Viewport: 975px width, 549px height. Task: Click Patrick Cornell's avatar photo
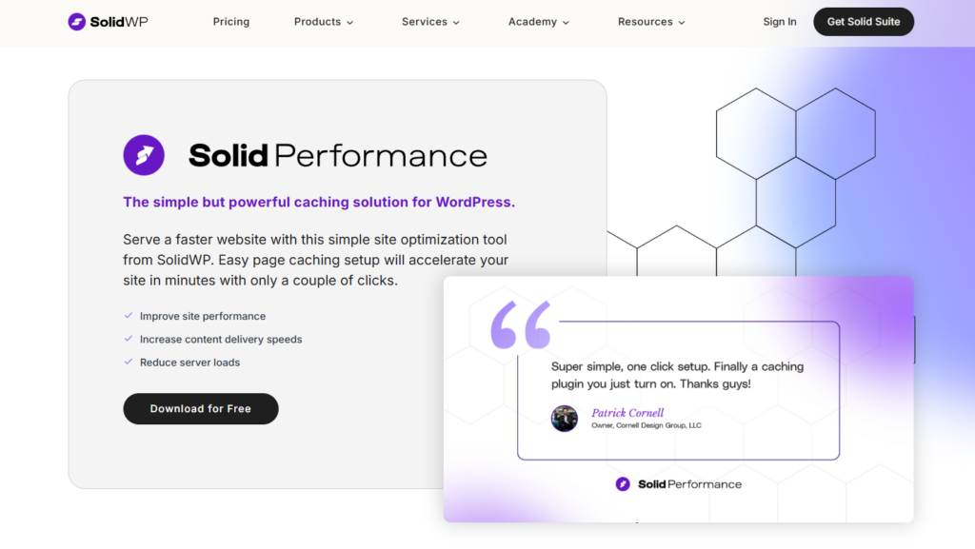pyautogui.click(x=565, y=419)
